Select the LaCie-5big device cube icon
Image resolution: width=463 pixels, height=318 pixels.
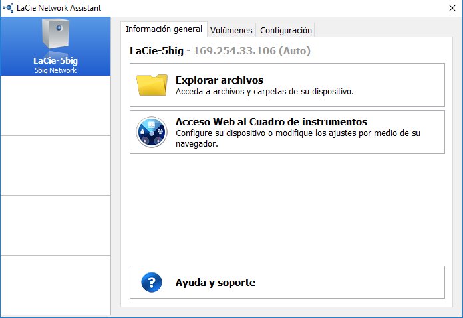pos(55,33)
